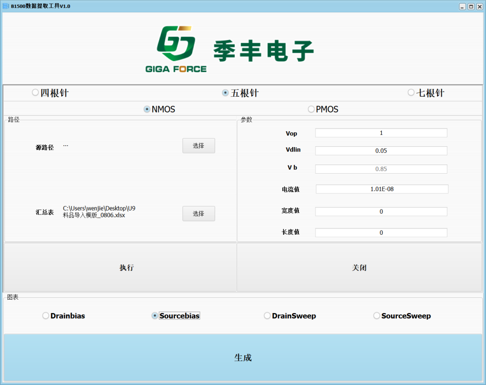Click the V b input field

(x=381, y=169)
